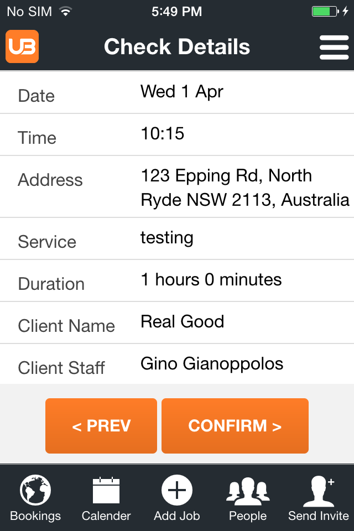Select the Date value Wed 1 Apr
The image size is (354, 531).
(182, 91)
